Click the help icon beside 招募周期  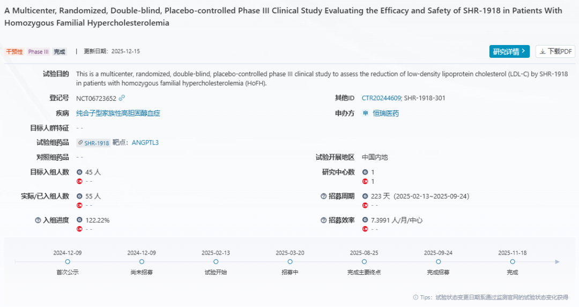(323, 196)
